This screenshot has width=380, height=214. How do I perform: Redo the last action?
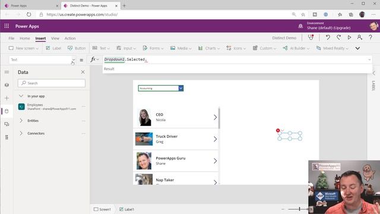click(338, 37)
